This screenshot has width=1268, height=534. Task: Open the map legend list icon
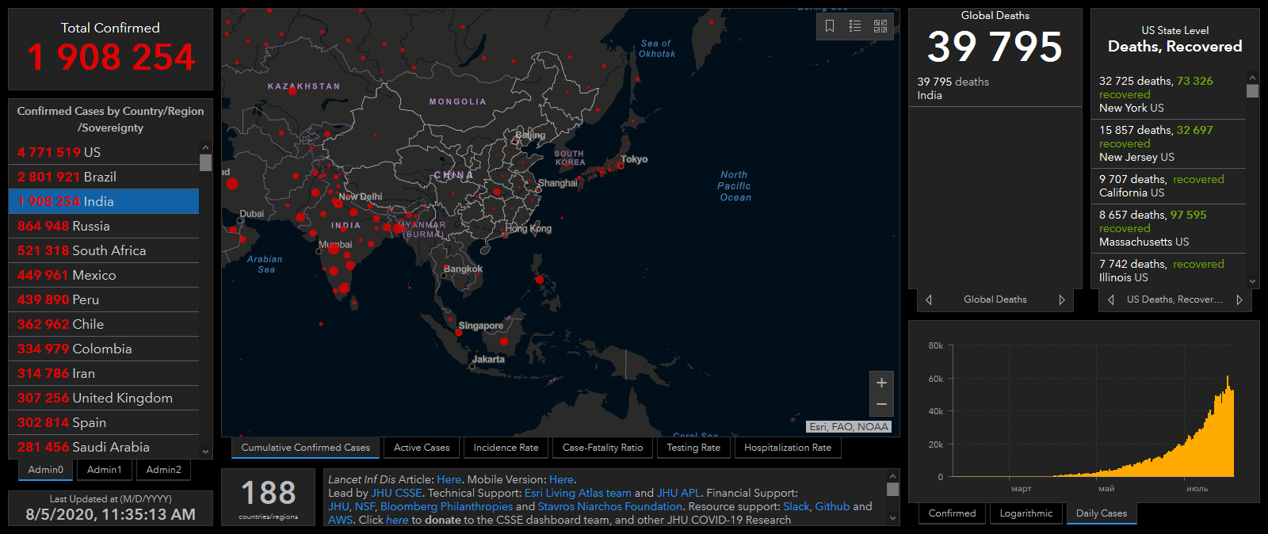855,26
